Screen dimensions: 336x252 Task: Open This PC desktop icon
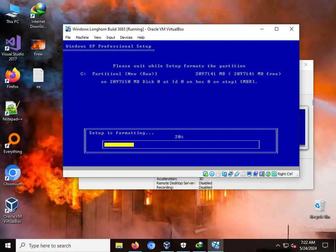click(12, 13)
